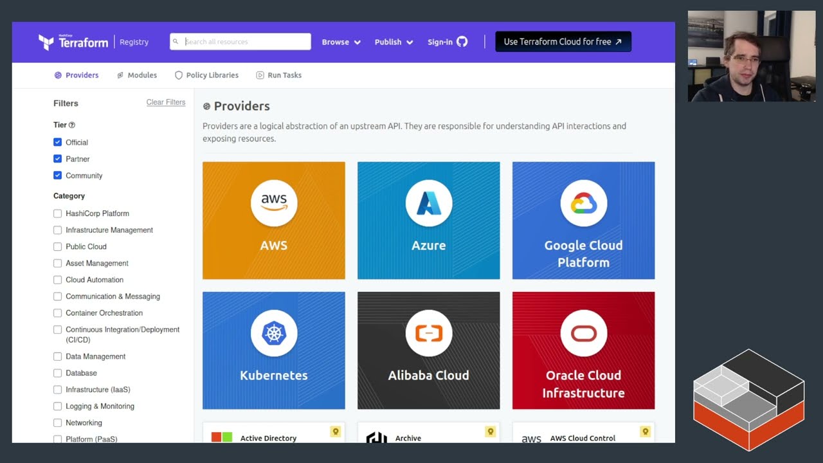823x463 pixels.
Task: Tick the Data Management checkbox
Action: tap(57, 356)
